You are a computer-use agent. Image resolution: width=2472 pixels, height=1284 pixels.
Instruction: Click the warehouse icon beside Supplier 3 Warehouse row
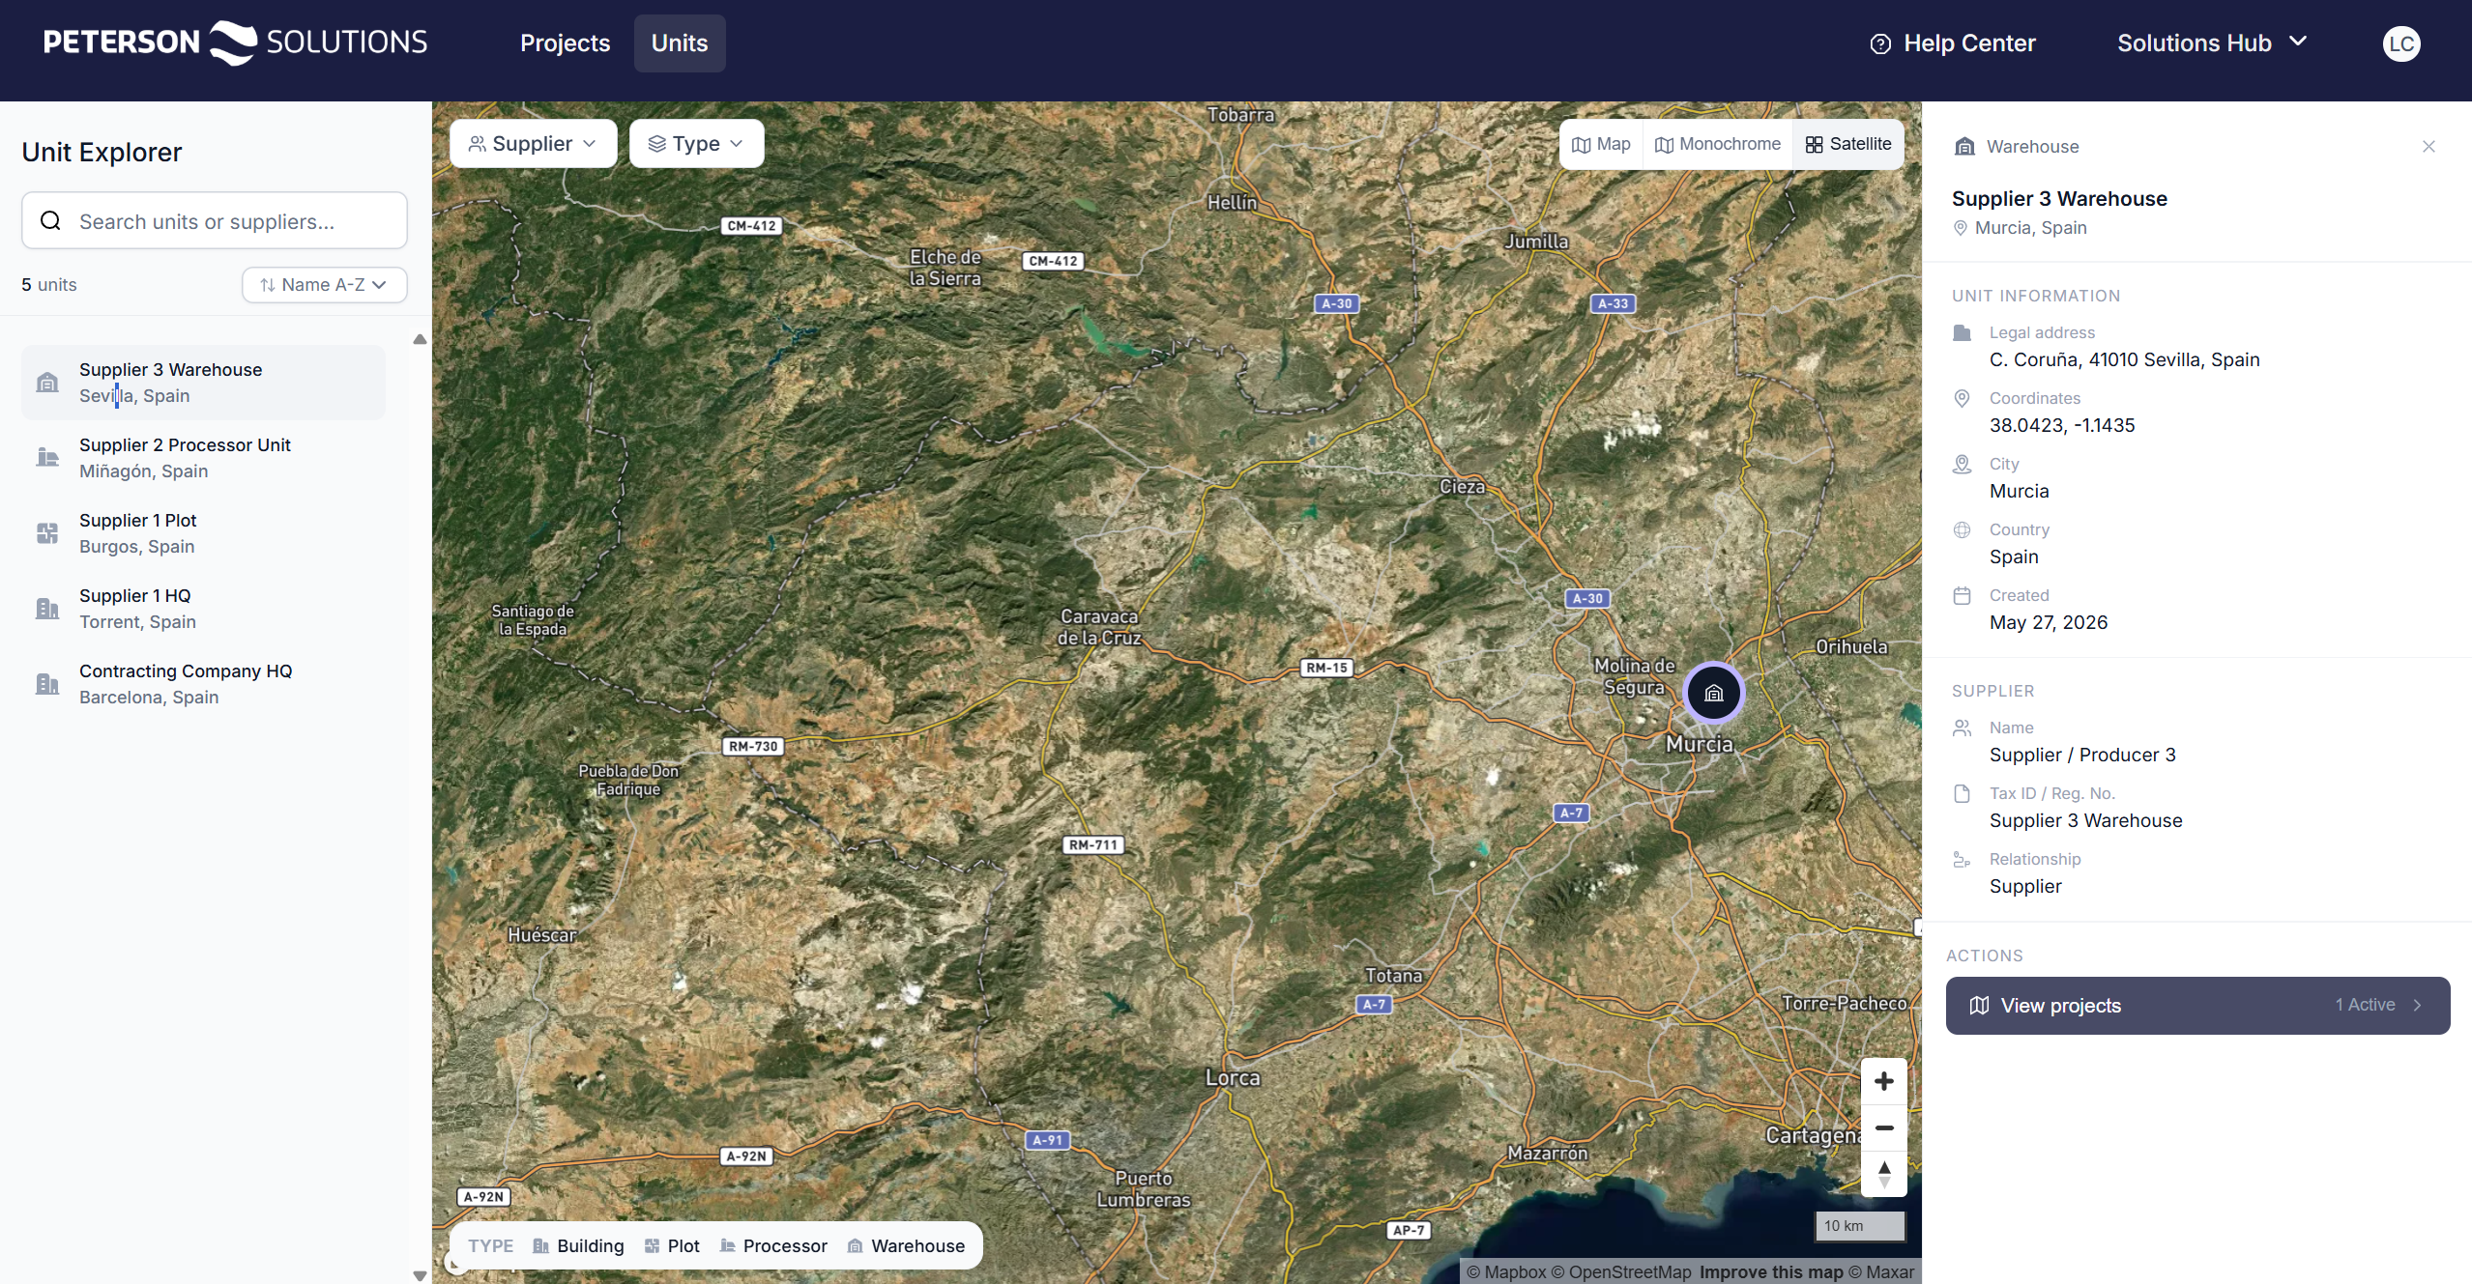point(47,383)
